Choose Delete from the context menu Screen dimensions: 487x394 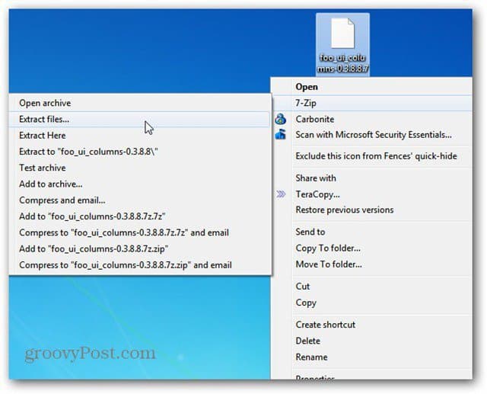pyautogui.click(x=372, y=341)
